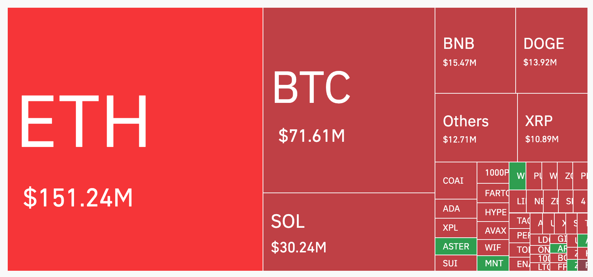Select the AVAX tile

point(493,230)
